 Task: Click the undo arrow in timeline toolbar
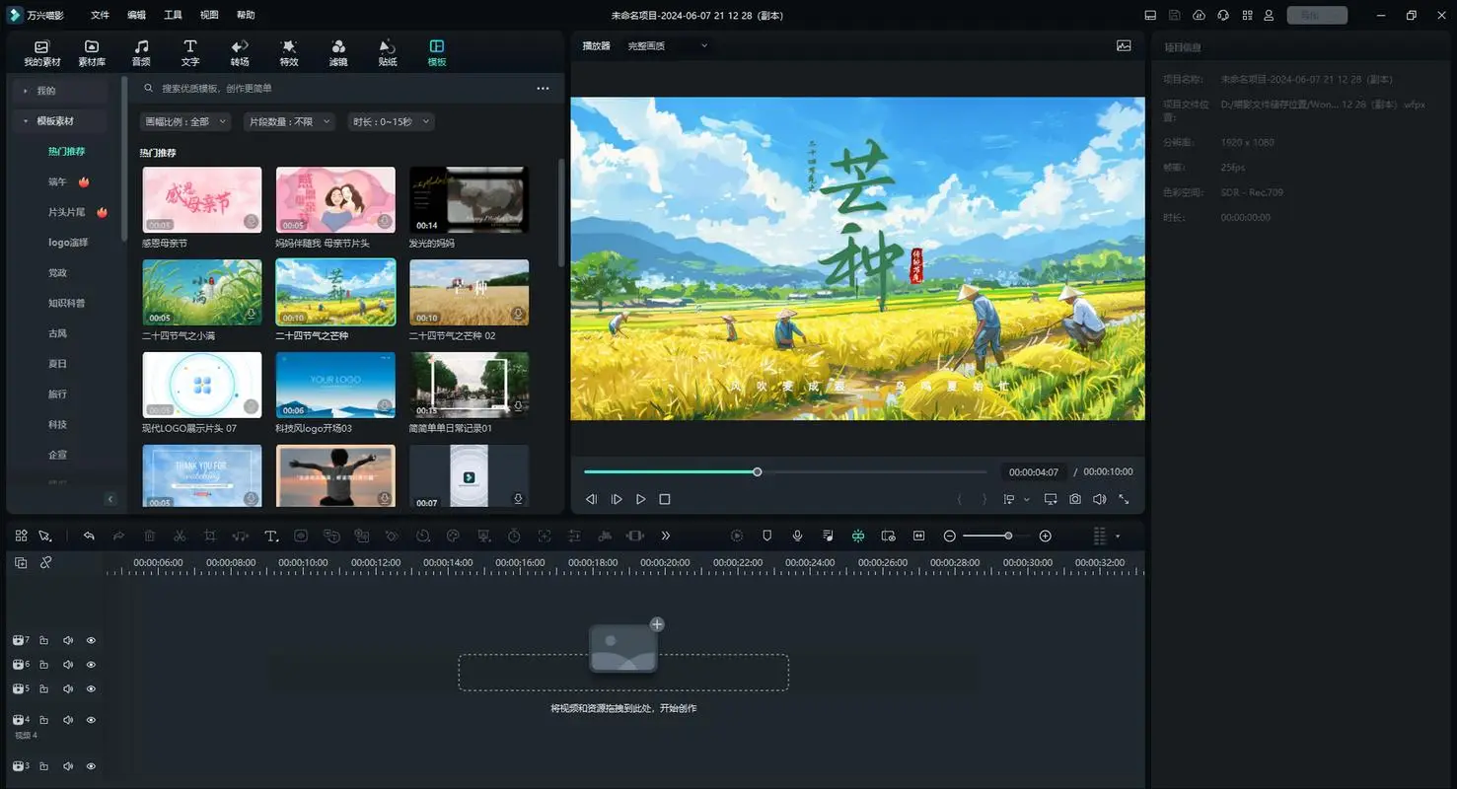pos(89,536)
